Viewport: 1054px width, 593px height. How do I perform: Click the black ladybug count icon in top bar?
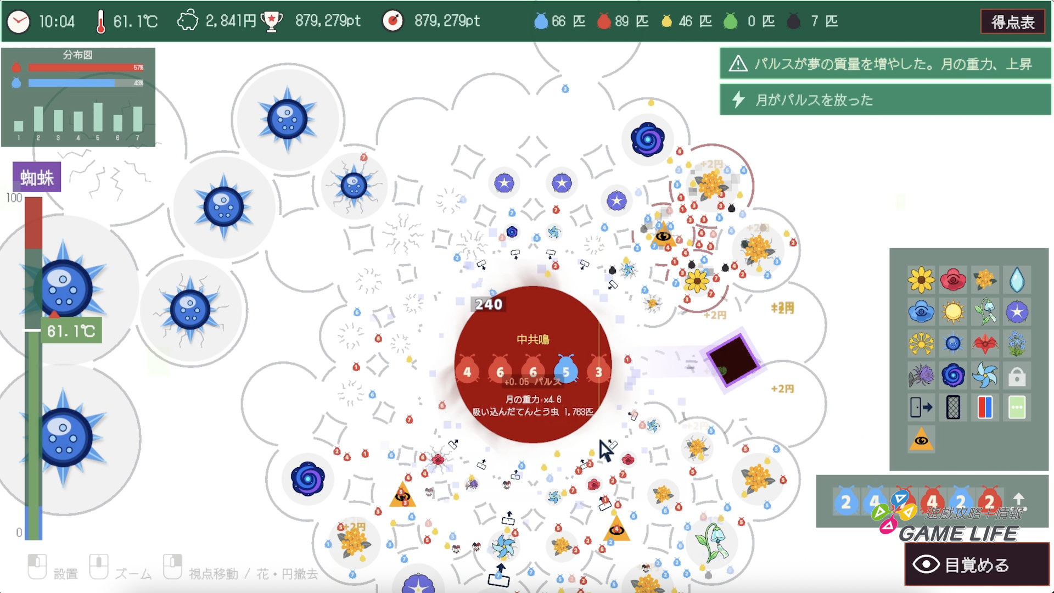pyautogui.click(x=793, y=21)
